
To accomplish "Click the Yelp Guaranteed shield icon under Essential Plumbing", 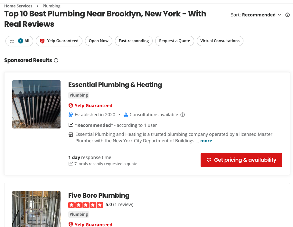I will coord(71,105).
